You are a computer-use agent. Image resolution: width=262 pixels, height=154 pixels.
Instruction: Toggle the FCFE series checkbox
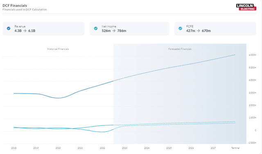pyautogui.click(x=180, y=28)
